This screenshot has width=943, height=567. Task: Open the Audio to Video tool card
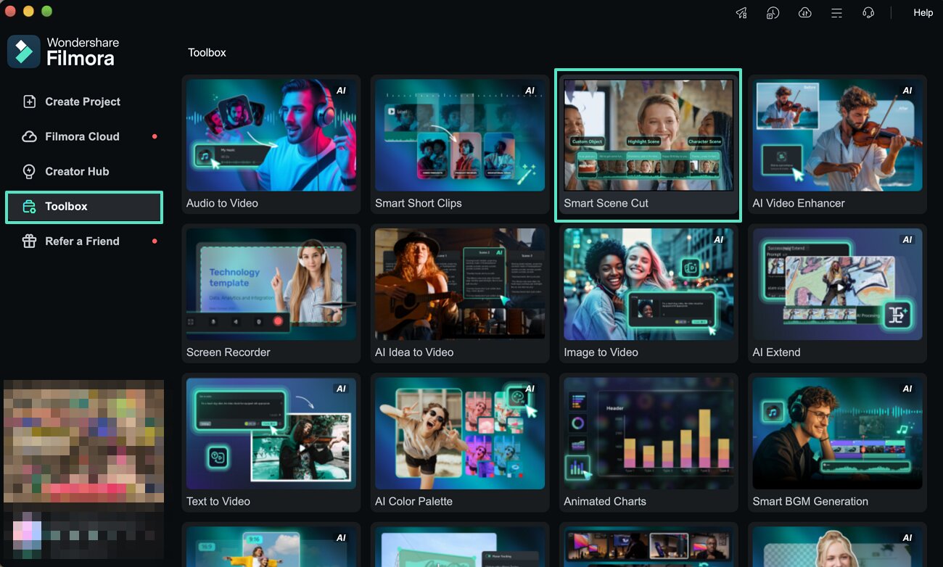click(271, 145)
